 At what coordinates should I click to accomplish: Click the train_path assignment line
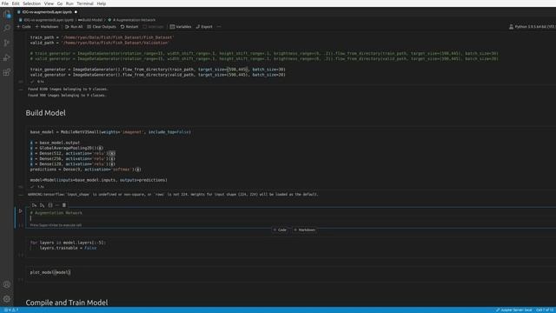pyautogui.click(x=103, y=37)
